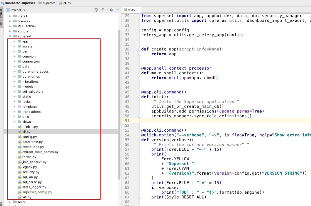Click line number 33 in the gutter
This screenshot has height=206, width=311.
click(127, 35)
